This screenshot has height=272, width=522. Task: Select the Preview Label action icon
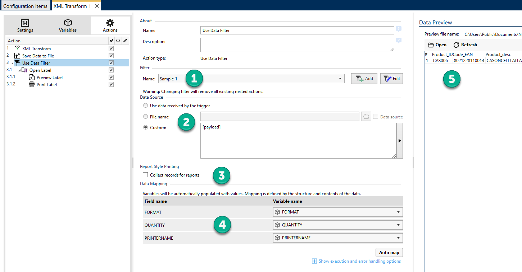(x=32, y=77)
